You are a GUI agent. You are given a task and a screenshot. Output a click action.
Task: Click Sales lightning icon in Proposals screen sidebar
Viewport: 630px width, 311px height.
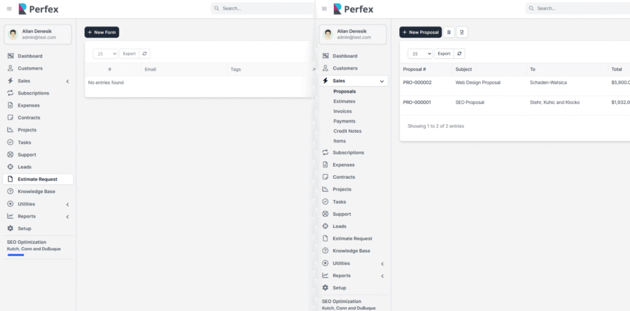pyautogui.click(x=325, y=81)
